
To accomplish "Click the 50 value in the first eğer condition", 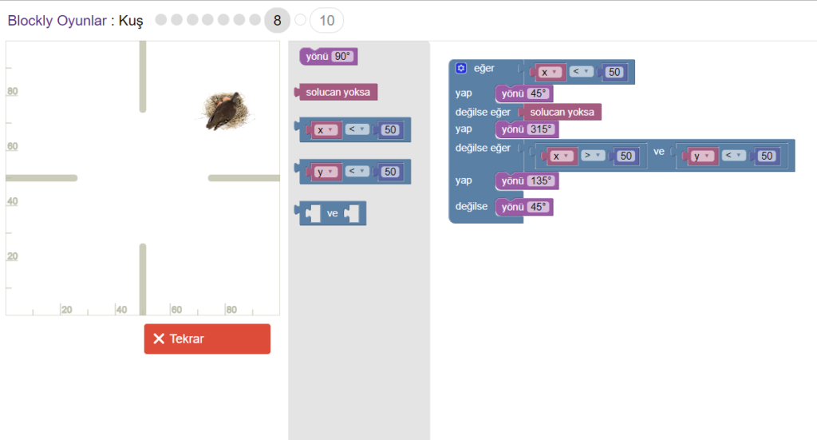I will pyautogui.click(x=614, y=73).
